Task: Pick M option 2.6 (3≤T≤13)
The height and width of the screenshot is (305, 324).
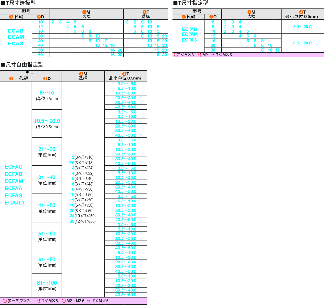Action: (81, 163)
